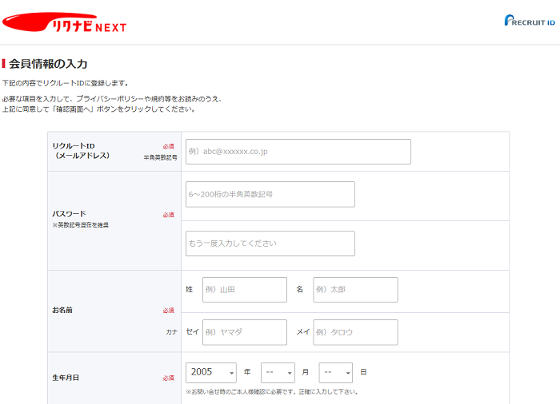Screen dimensions: 560x404
Task: Click the Rikunabi NEXT logo
Action: pos(64,23)
